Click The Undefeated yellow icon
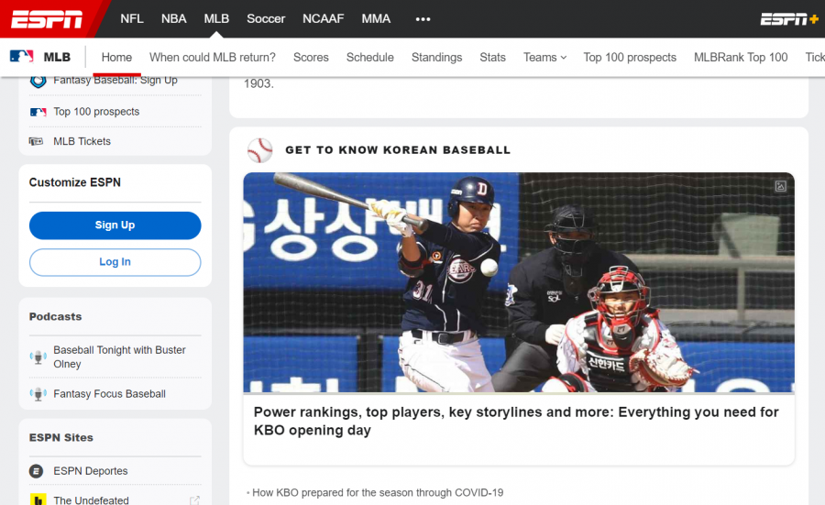825x505 pixels. pyautogui.click(x=38, y=500)
